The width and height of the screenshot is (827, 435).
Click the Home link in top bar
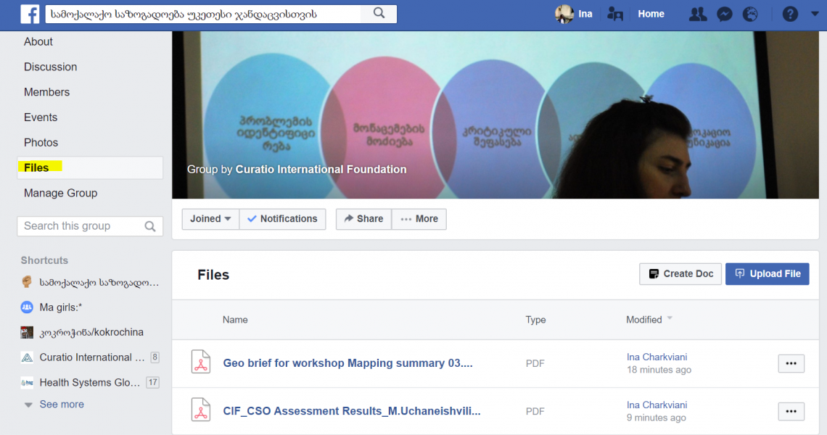coord(651,14)
